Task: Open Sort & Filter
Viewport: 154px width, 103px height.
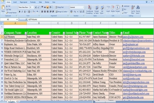Action: [x=133, y=9]
